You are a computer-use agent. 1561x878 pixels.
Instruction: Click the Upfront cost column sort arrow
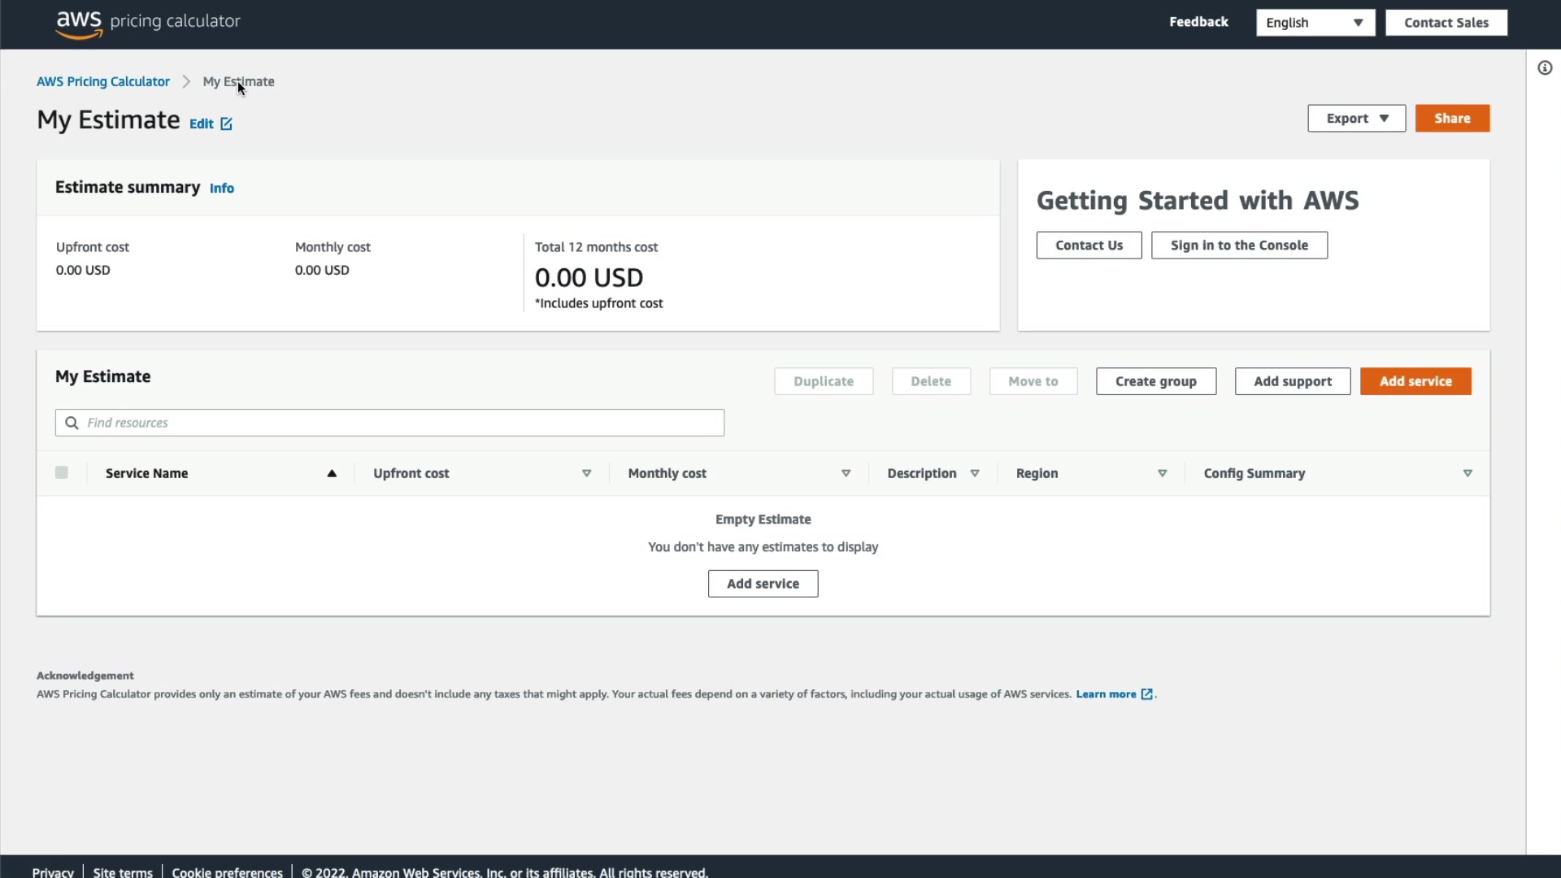pos(586,473)
